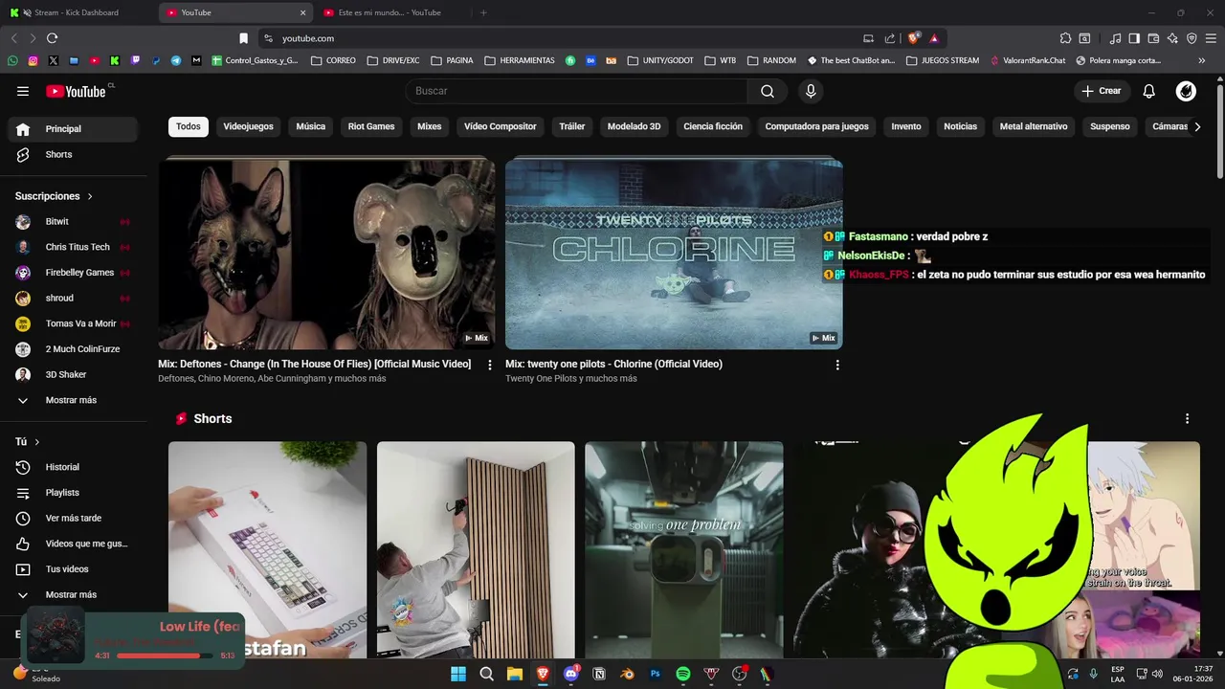Click the bookmark icon beside address bar

(243, 38)
